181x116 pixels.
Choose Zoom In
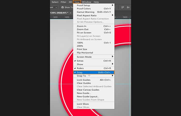(x=94, y=26)
